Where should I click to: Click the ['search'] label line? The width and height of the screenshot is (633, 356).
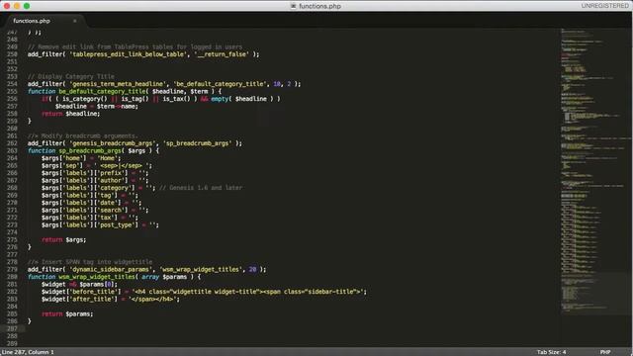[95, 210]
